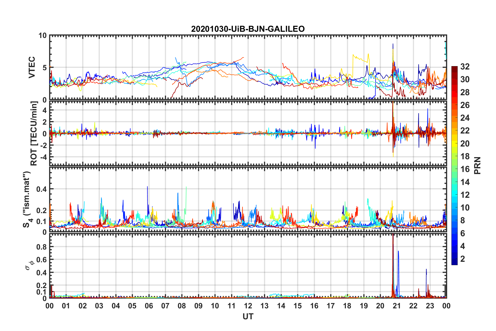Click the "21" hour tick on the UT axis
The height and width of the screenshot is (331, 496).
(397, 306)
